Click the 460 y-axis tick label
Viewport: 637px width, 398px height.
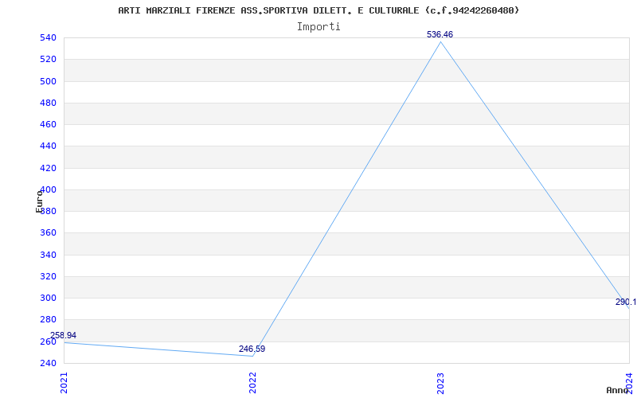pos(48,124)
